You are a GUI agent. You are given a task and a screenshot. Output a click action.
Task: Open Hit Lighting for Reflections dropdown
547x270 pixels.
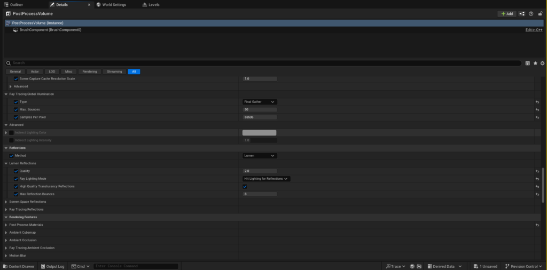(x=267, y=179)
